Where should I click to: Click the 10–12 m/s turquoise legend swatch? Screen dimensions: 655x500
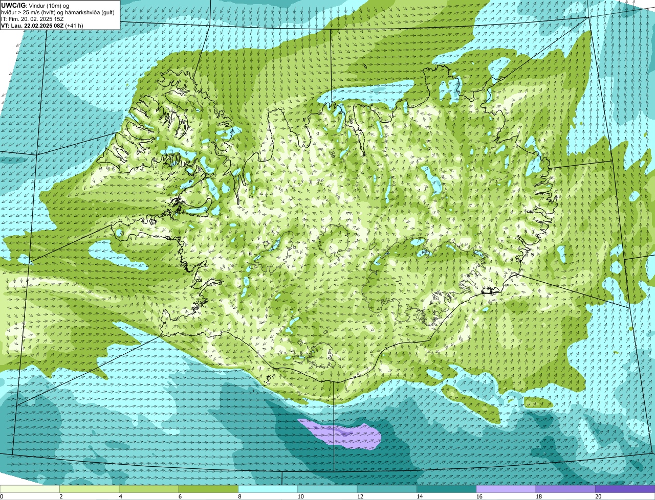[x=327, y=489]
